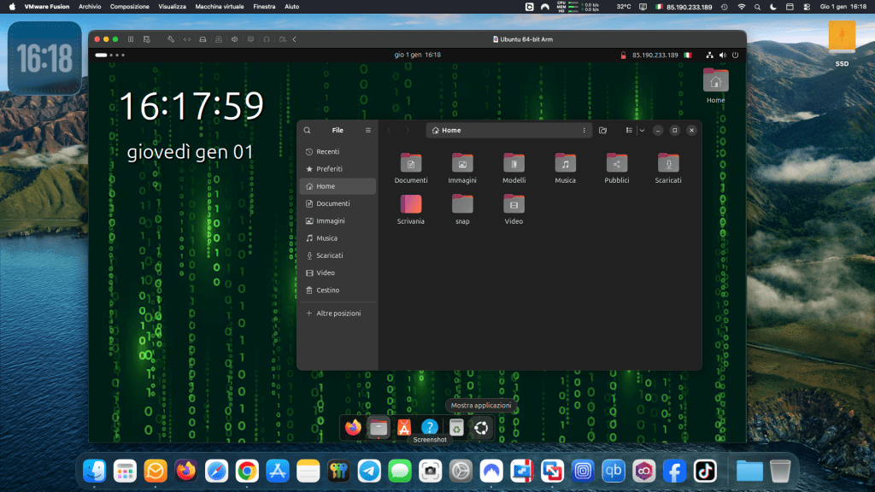Open the Home path bar options menu
Screen dimensions: 875x492
coord(584,131)
